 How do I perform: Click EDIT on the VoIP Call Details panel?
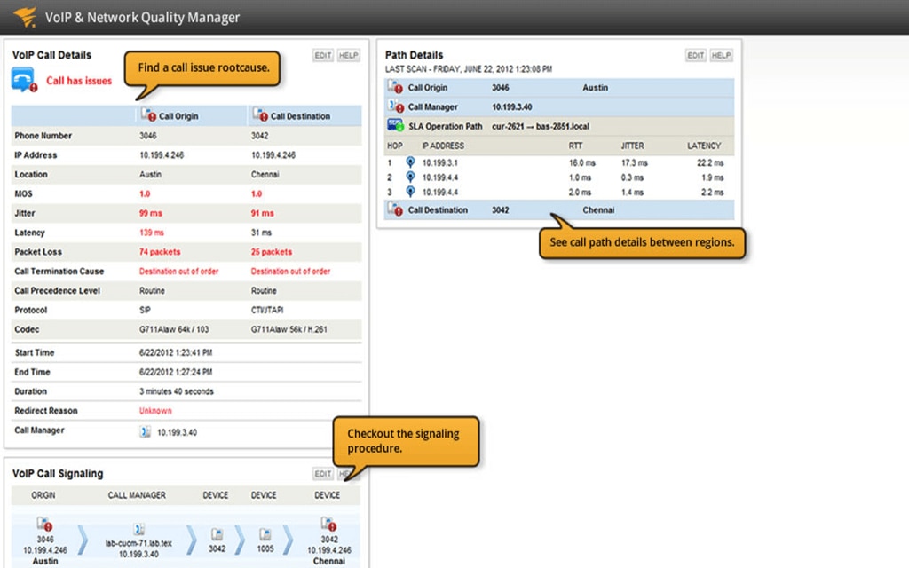tap(322, 54)
